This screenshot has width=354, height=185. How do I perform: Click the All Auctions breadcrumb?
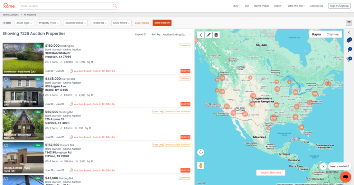point(30,15)
